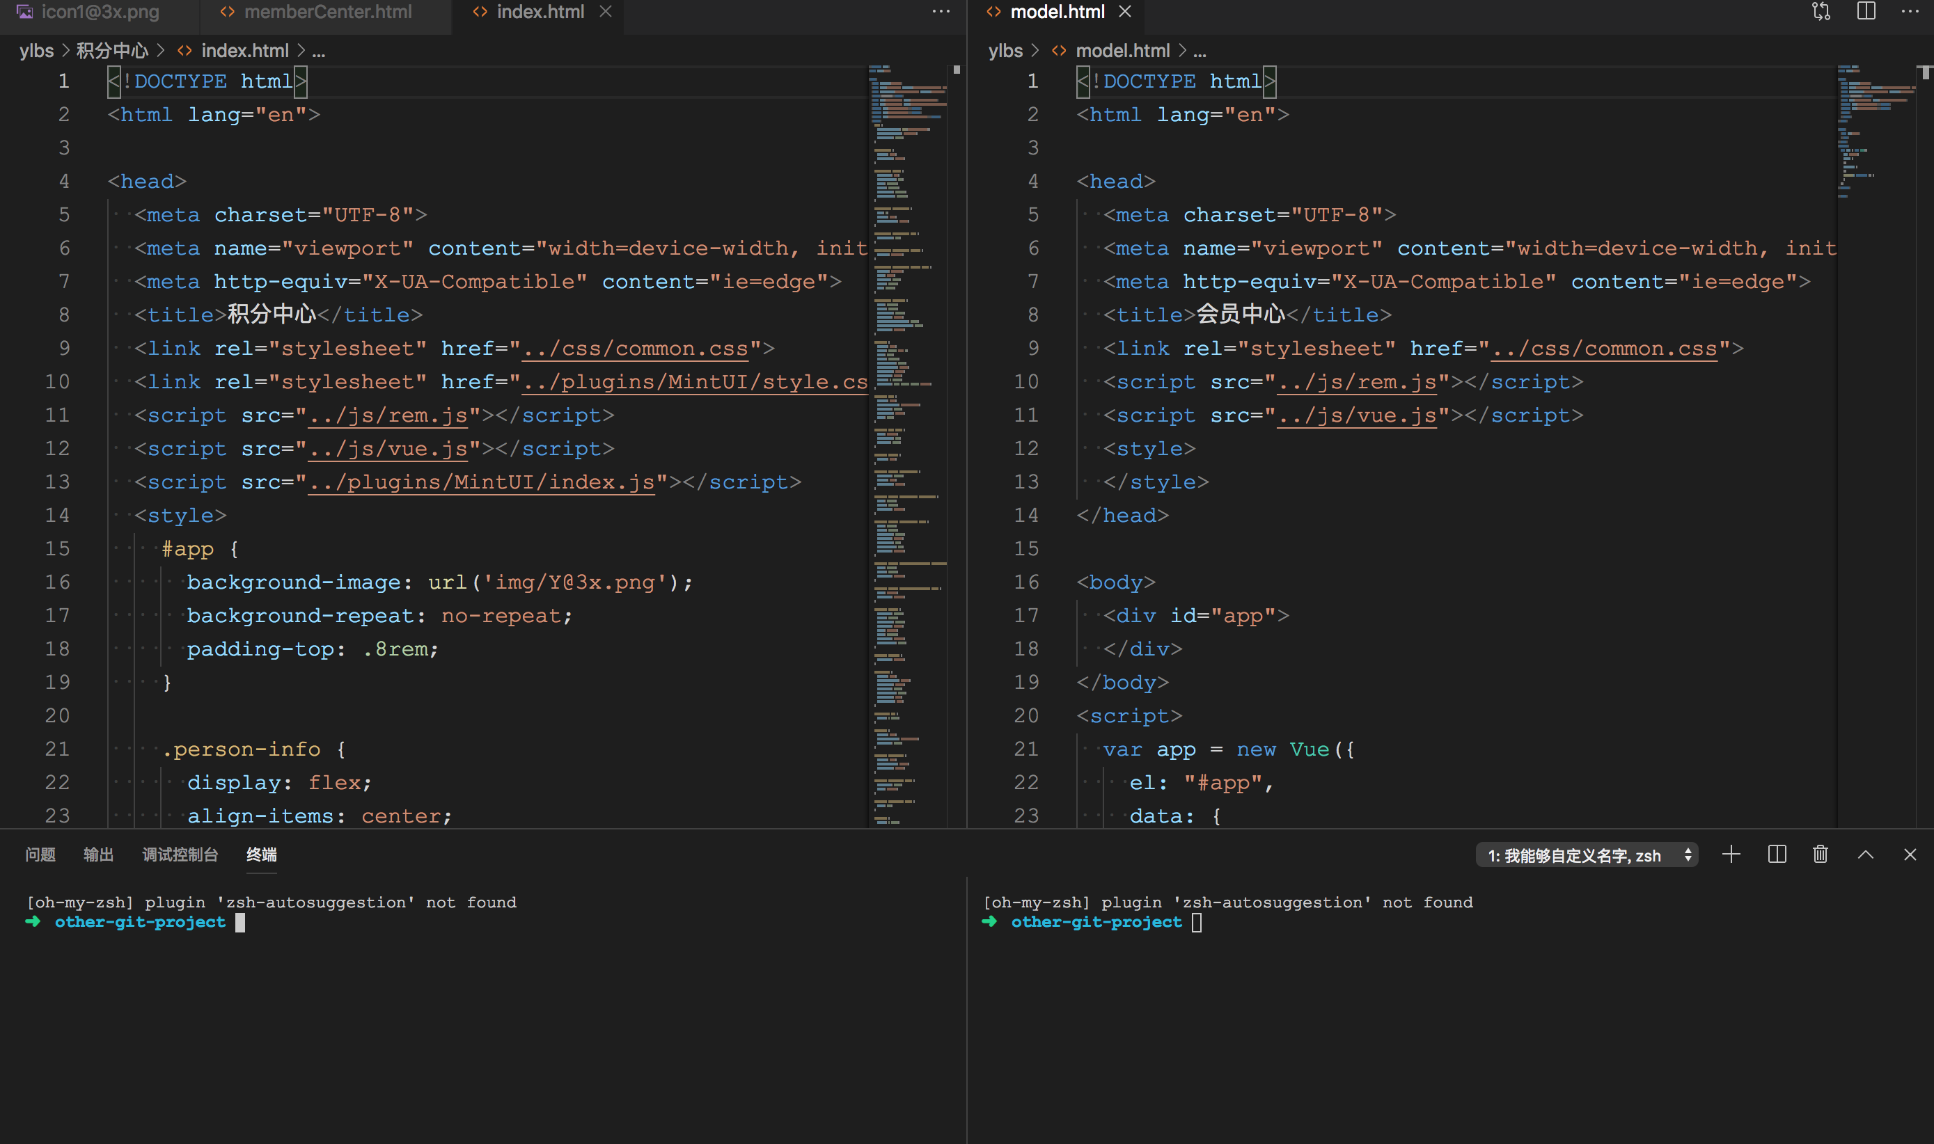Switch to the memberCenter.html tab
The width and height of the screenshot is (1934, 1144).
(327, 12)
